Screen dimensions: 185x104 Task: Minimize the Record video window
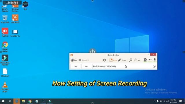click(148, 55)
